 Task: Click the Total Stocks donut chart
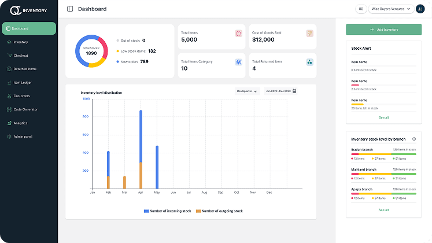91,51
